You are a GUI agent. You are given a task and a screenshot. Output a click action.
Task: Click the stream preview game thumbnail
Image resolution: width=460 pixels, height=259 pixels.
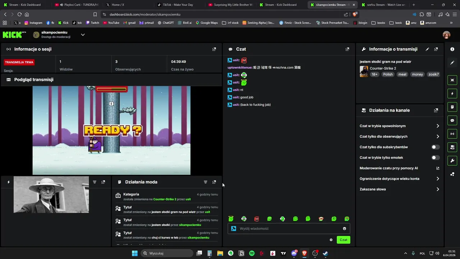click(111, 130)
